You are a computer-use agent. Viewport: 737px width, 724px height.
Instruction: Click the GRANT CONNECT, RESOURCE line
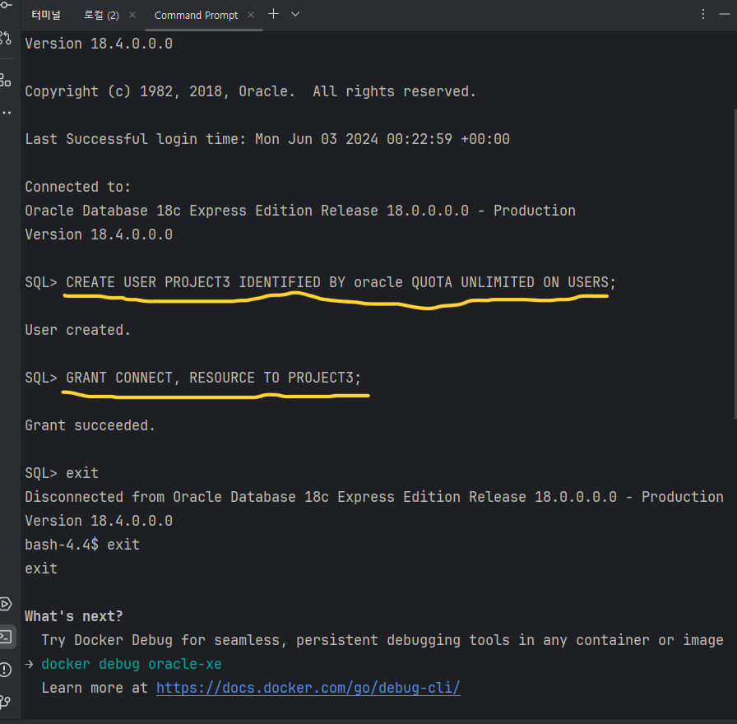coord(192,378)
